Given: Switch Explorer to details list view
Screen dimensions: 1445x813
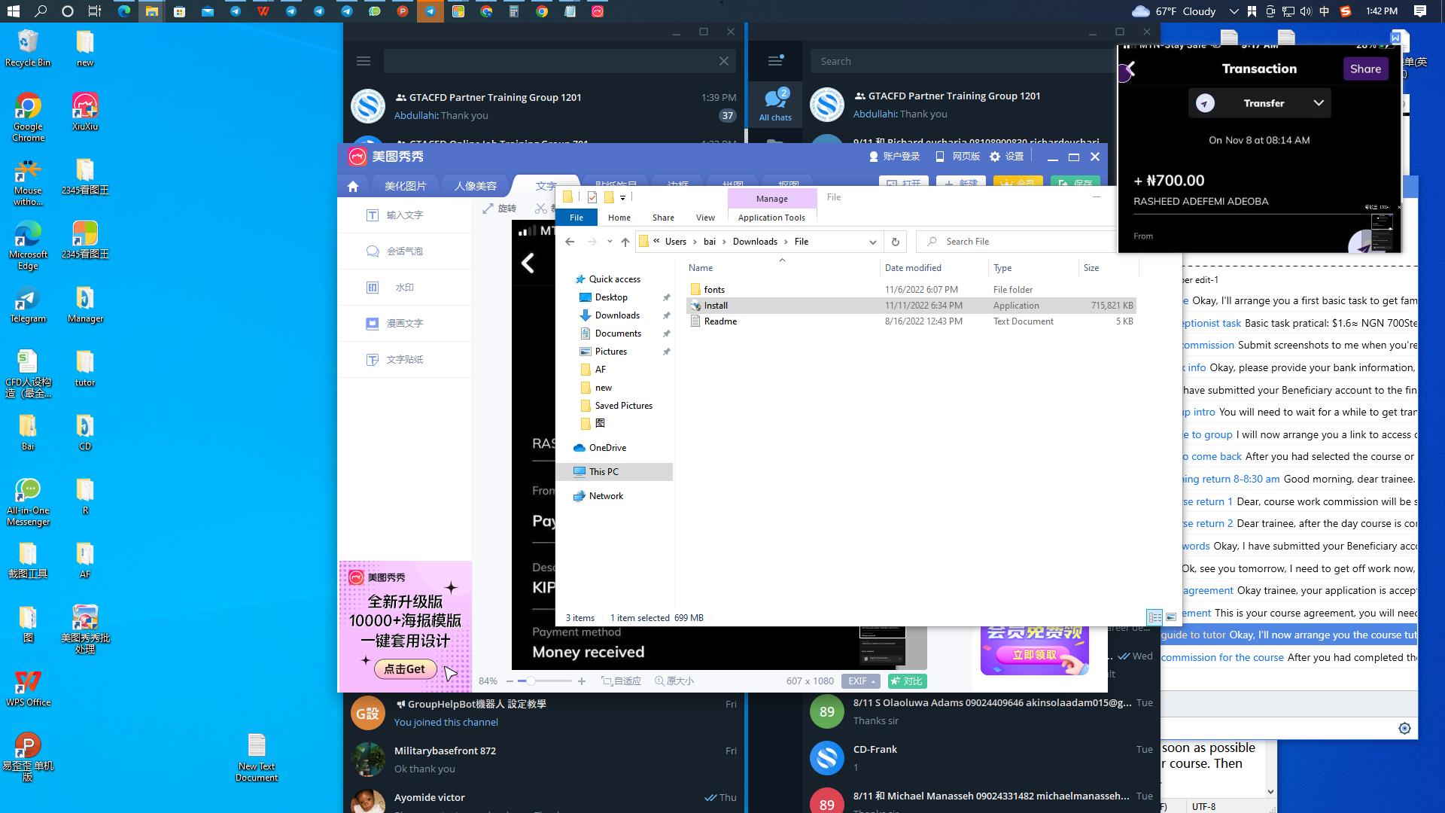Looking at the screenshot, I should pyautogui.click(x=1154, y=617).
